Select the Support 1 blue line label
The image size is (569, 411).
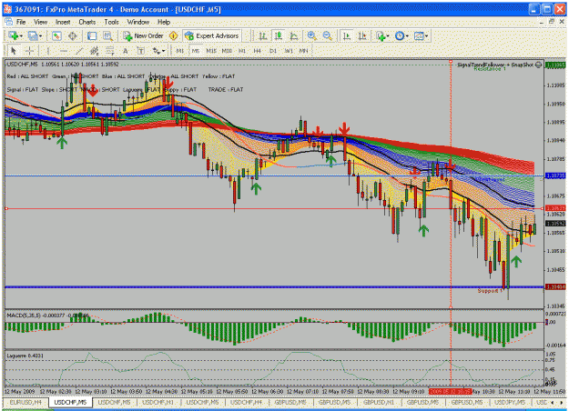point(491,291)
